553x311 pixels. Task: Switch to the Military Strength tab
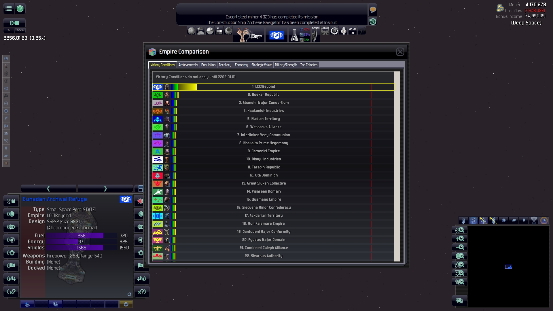(x=286, y=65)
